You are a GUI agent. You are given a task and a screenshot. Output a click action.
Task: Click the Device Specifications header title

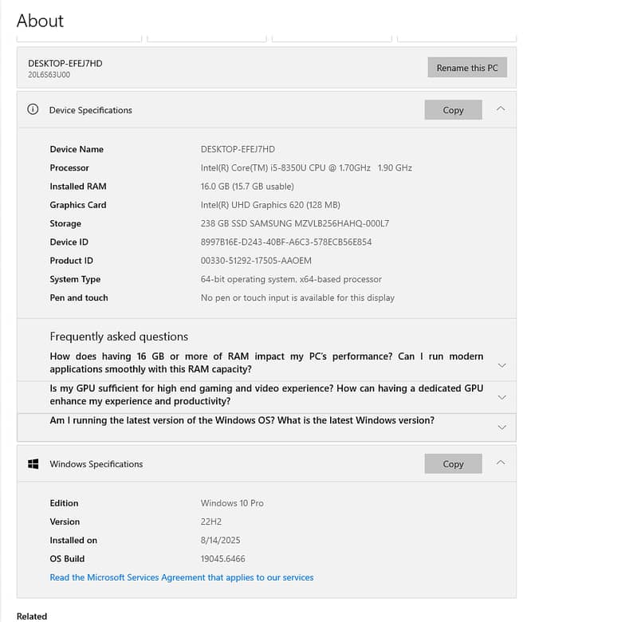tap(91, 110)
